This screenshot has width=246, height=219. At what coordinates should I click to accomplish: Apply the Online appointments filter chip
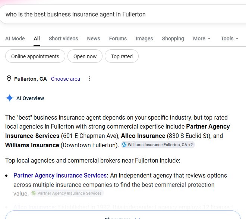(35, 56)
